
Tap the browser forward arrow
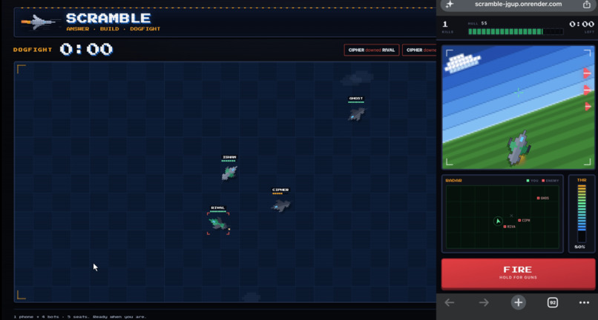[x=484, y=302]
